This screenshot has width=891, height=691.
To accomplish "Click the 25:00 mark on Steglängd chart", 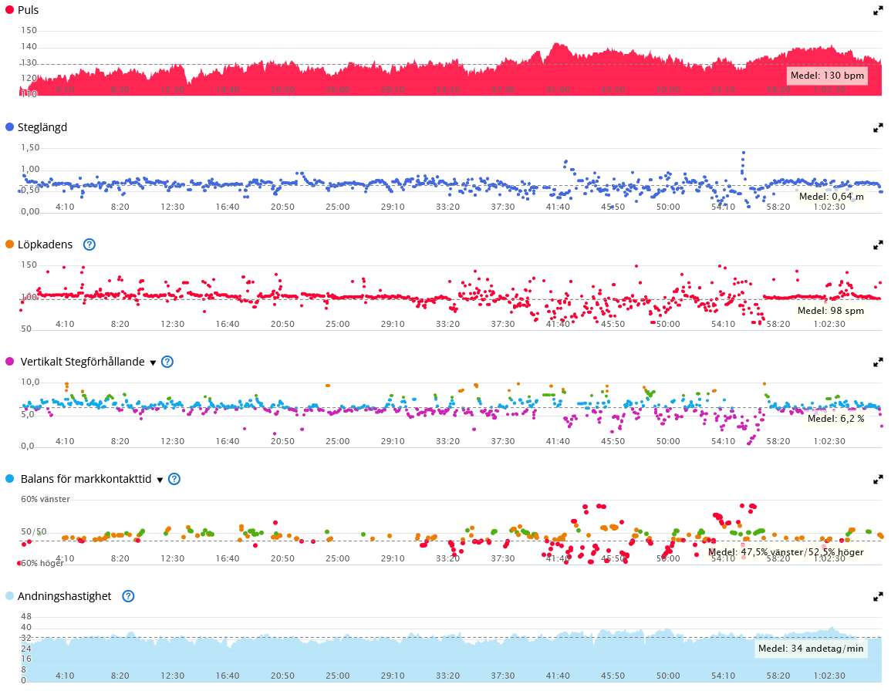I will click(x=338, y=207).
